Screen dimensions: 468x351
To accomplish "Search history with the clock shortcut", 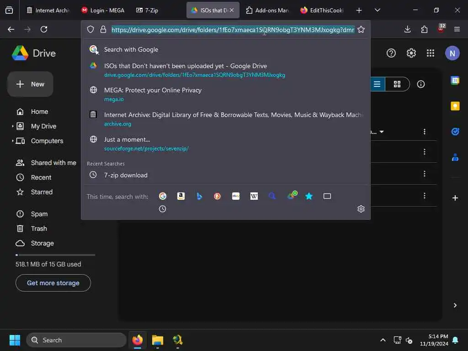I will tap(162, 209).
